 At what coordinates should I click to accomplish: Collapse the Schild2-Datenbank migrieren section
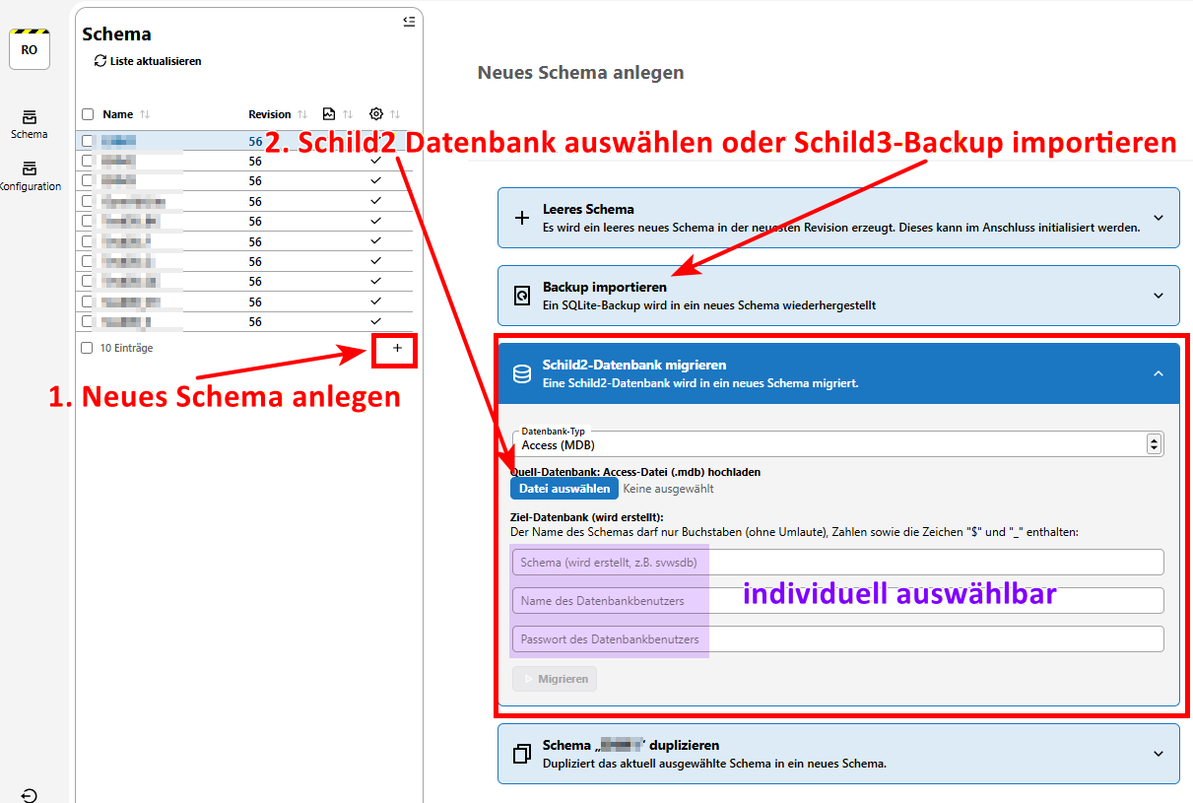click(x=1160, y=374)
